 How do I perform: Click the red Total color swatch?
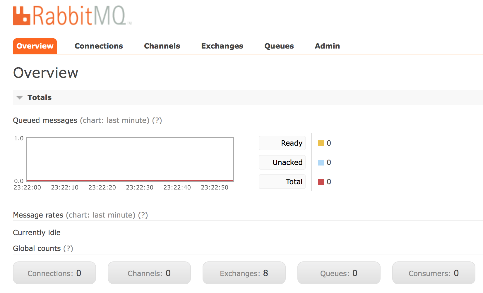coord(321,182)
